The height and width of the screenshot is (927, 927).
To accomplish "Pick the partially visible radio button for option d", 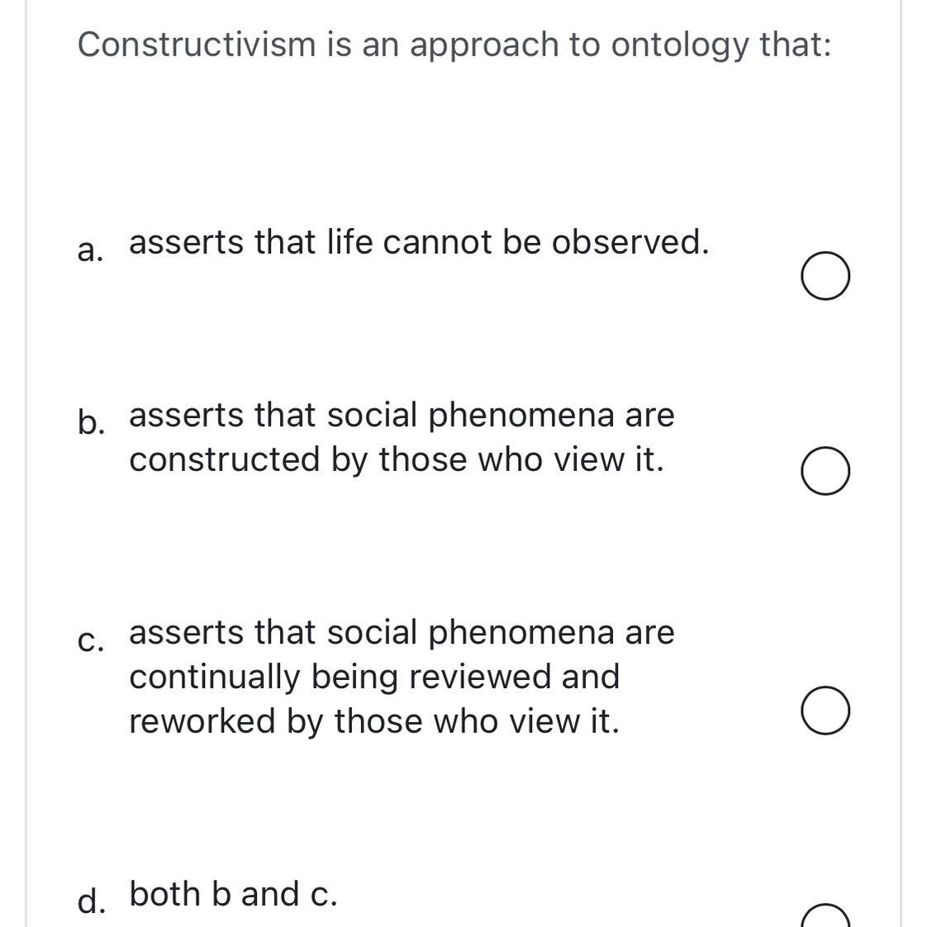I will (825, 915).
